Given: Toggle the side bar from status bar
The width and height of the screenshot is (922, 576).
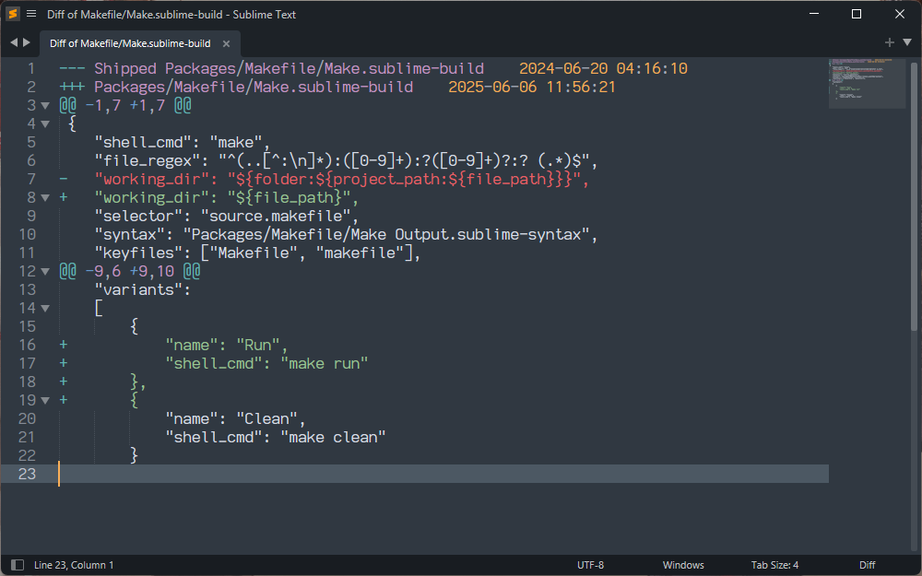Looking at the screenshot, I should click(17, 565).
